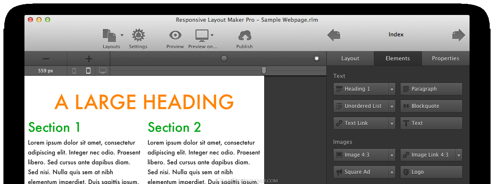Switch to the Properties tab
Viewport: 494px width, 184px height.
(446, 59)
